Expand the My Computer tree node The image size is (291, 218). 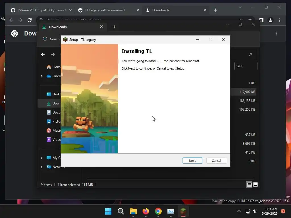(x=41, y=158)
